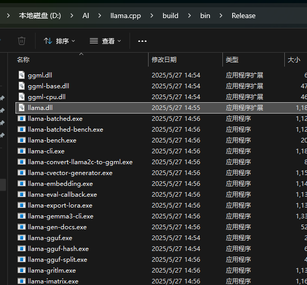This screenshot has height=285, width=307.
Task: Select llama-gguf.exe application icon
Action: pos(22,238)
